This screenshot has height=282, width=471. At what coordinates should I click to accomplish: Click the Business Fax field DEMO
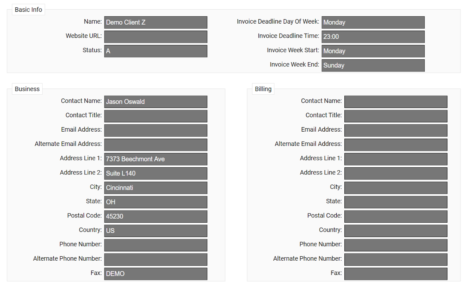[156, 274]
